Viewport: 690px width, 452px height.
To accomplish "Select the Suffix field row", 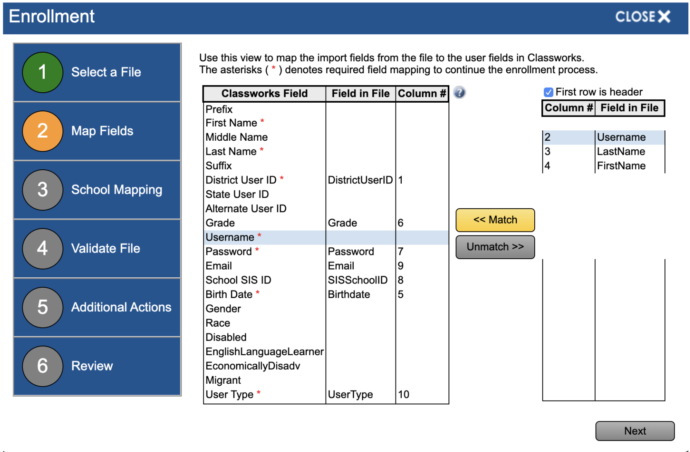I will [326, 166].
